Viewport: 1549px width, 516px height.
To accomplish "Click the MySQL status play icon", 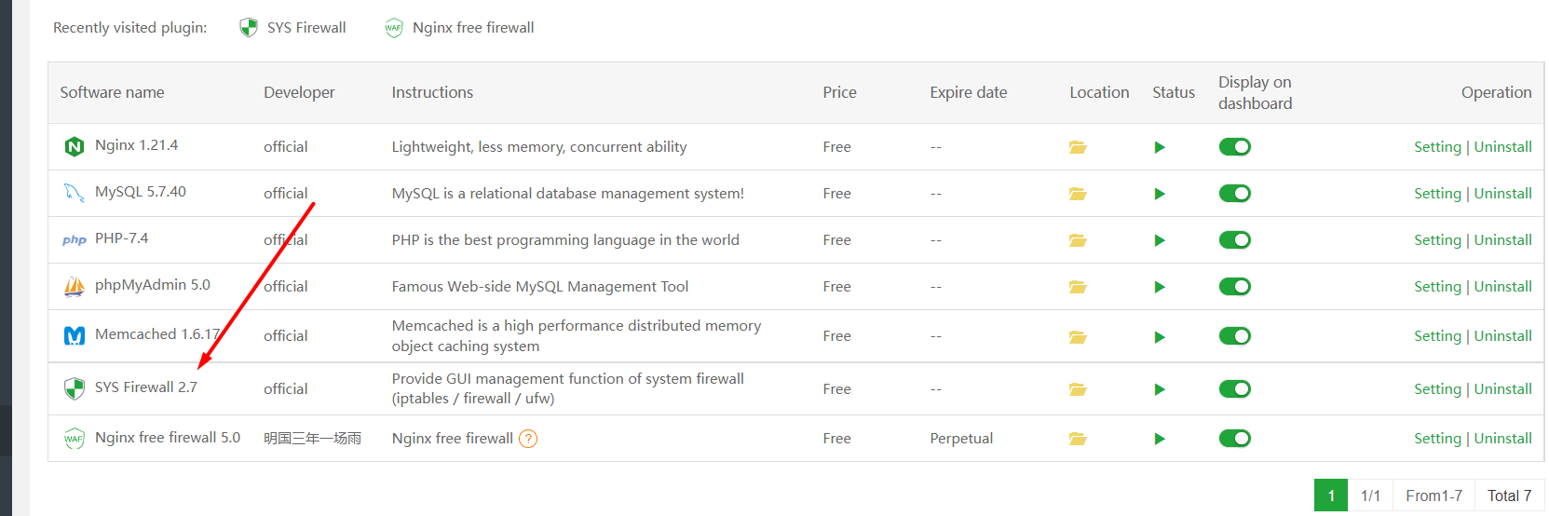I will click(1160, 194).
